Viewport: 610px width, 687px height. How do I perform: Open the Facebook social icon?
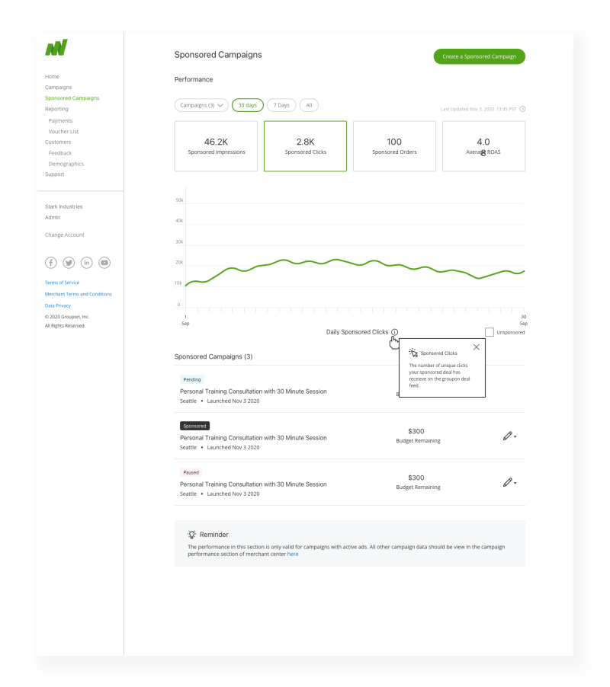click(51, 263)
